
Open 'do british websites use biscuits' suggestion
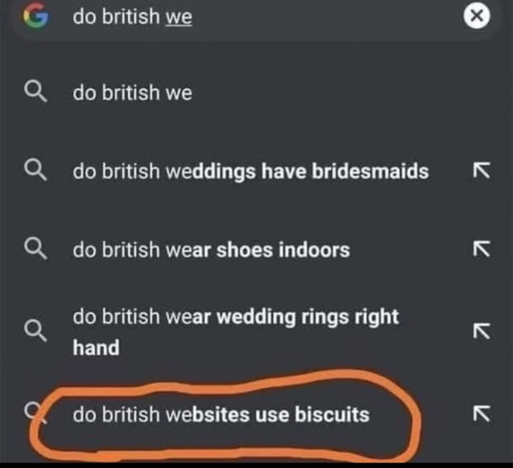[221, 414]
